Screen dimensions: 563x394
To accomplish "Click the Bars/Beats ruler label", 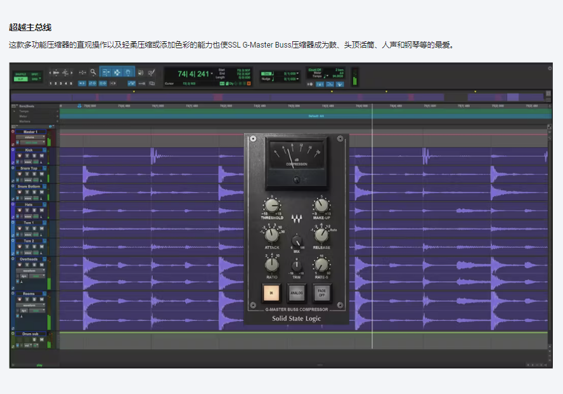I will coord(27,106).
